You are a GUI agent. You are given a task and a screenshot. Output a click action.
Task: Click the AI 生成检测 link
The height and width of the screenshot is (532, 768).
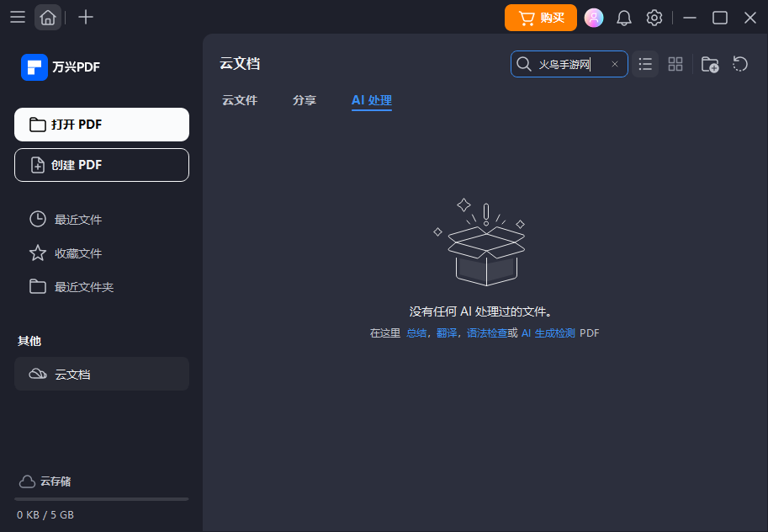(x=548, y=333)
